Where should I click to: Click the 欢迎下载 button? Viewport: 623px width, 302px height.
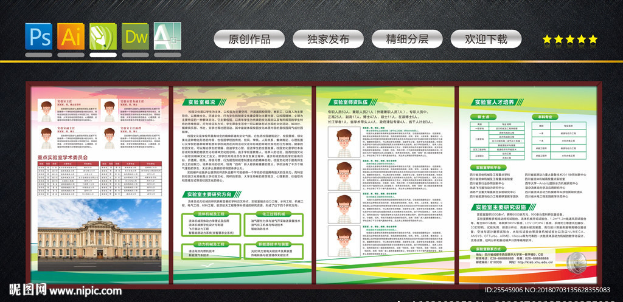pos(486,39)
